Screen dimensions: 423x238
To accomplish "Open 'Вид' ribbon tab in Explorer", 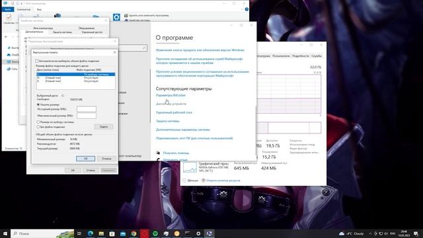I will [39, 9].
